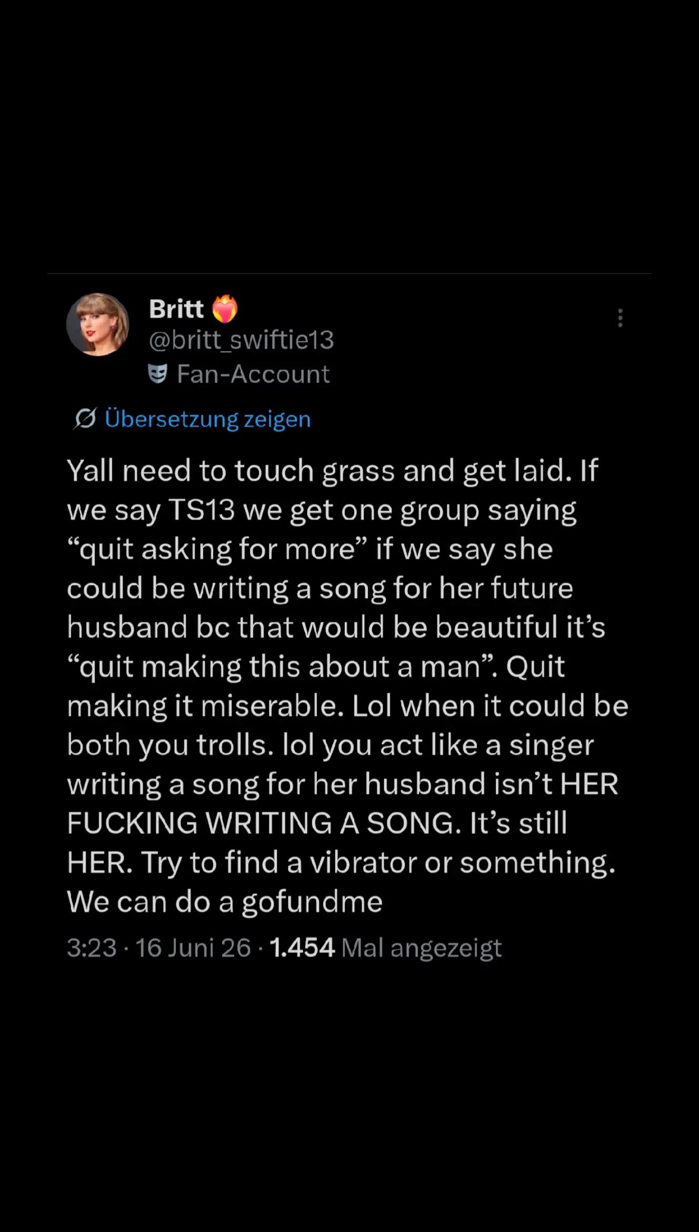Show translation via Übersetzung zeigen link
699x1232 pixels.
pos(208,419)
